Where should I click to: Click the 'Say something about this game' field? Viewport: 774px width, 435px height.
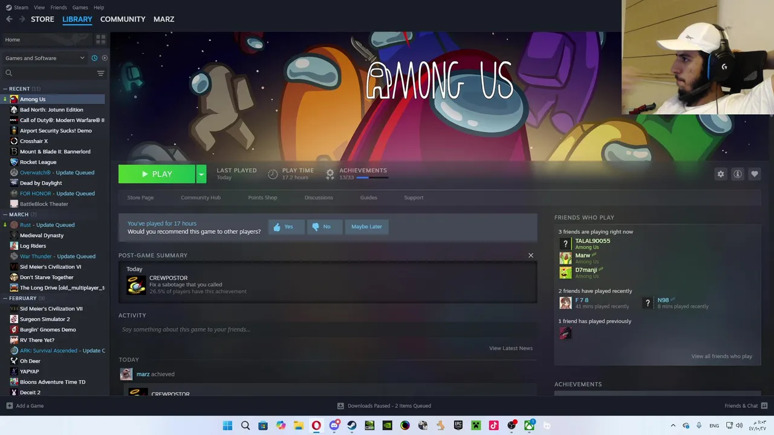point(327,329)
